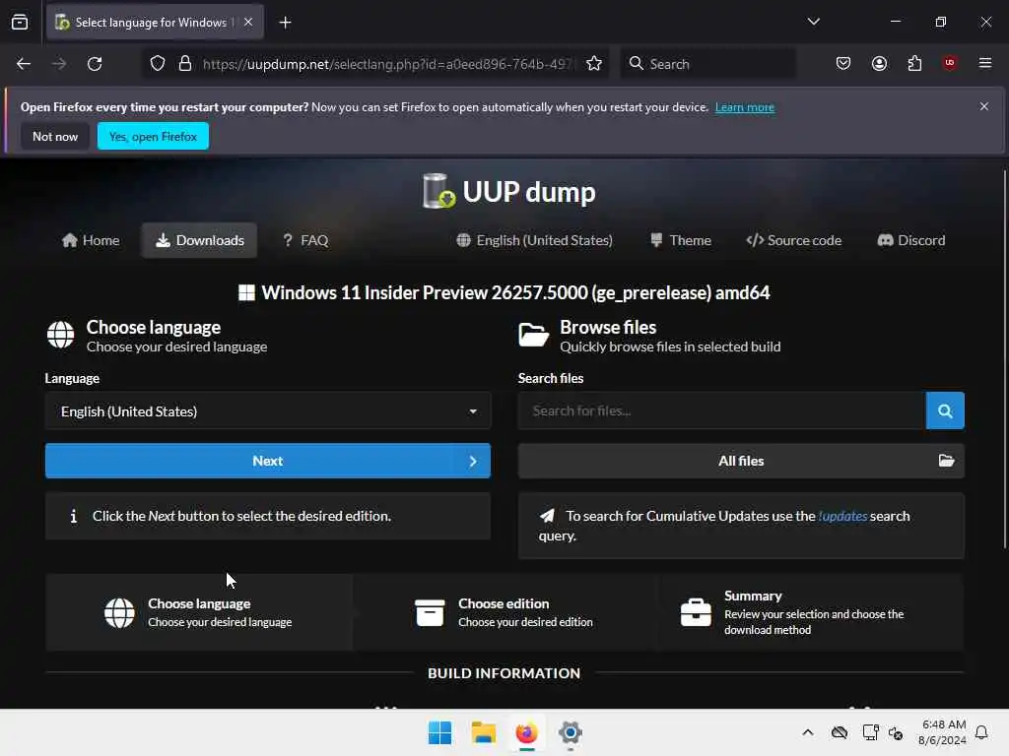Viewport: 1009px width, 756px height.
Task: Open the Pocket save icon
Action: (843, 63)
